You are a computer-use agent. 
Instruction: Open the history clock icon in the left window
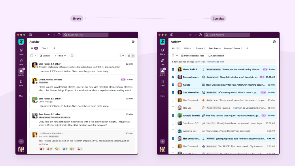pos(59,35)
